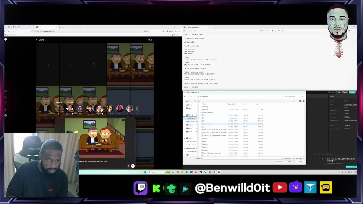Sort files by Date modified column
Image resolution: width=363 pixels, height=204 pixels.
(232, 104)
